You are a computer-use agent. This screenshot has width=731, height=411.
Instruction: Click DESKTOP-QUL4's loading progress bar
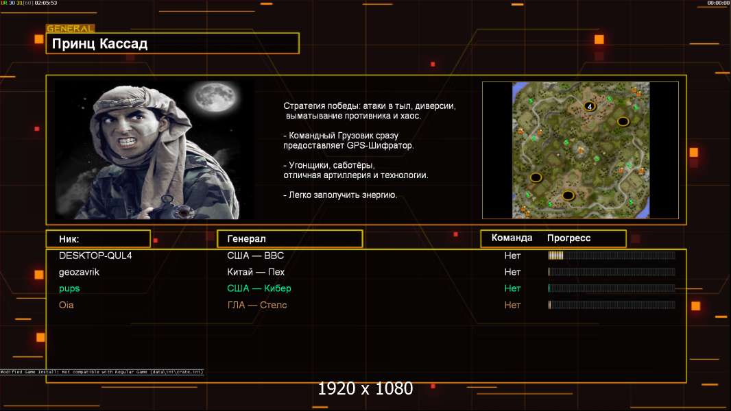(611, 256)
